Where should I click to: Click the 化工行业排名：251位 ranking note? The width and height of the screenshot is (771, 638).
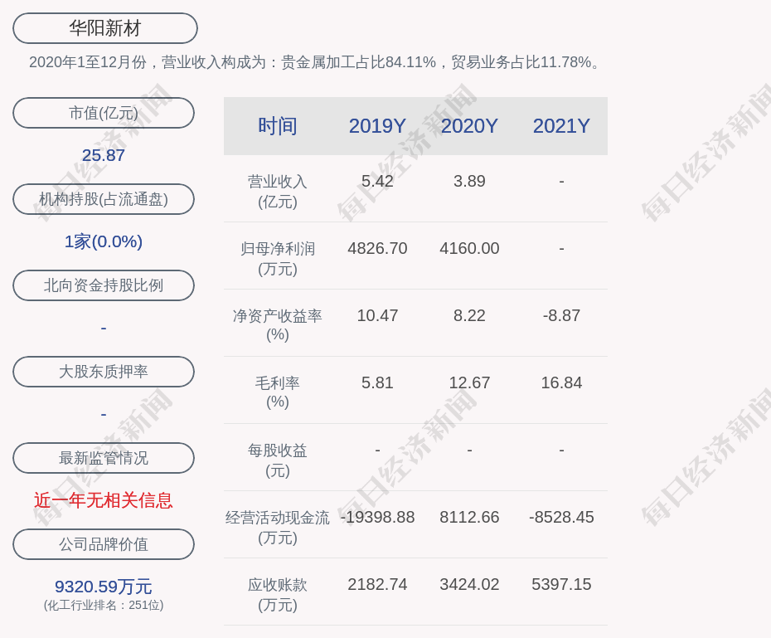coord(104,605)
